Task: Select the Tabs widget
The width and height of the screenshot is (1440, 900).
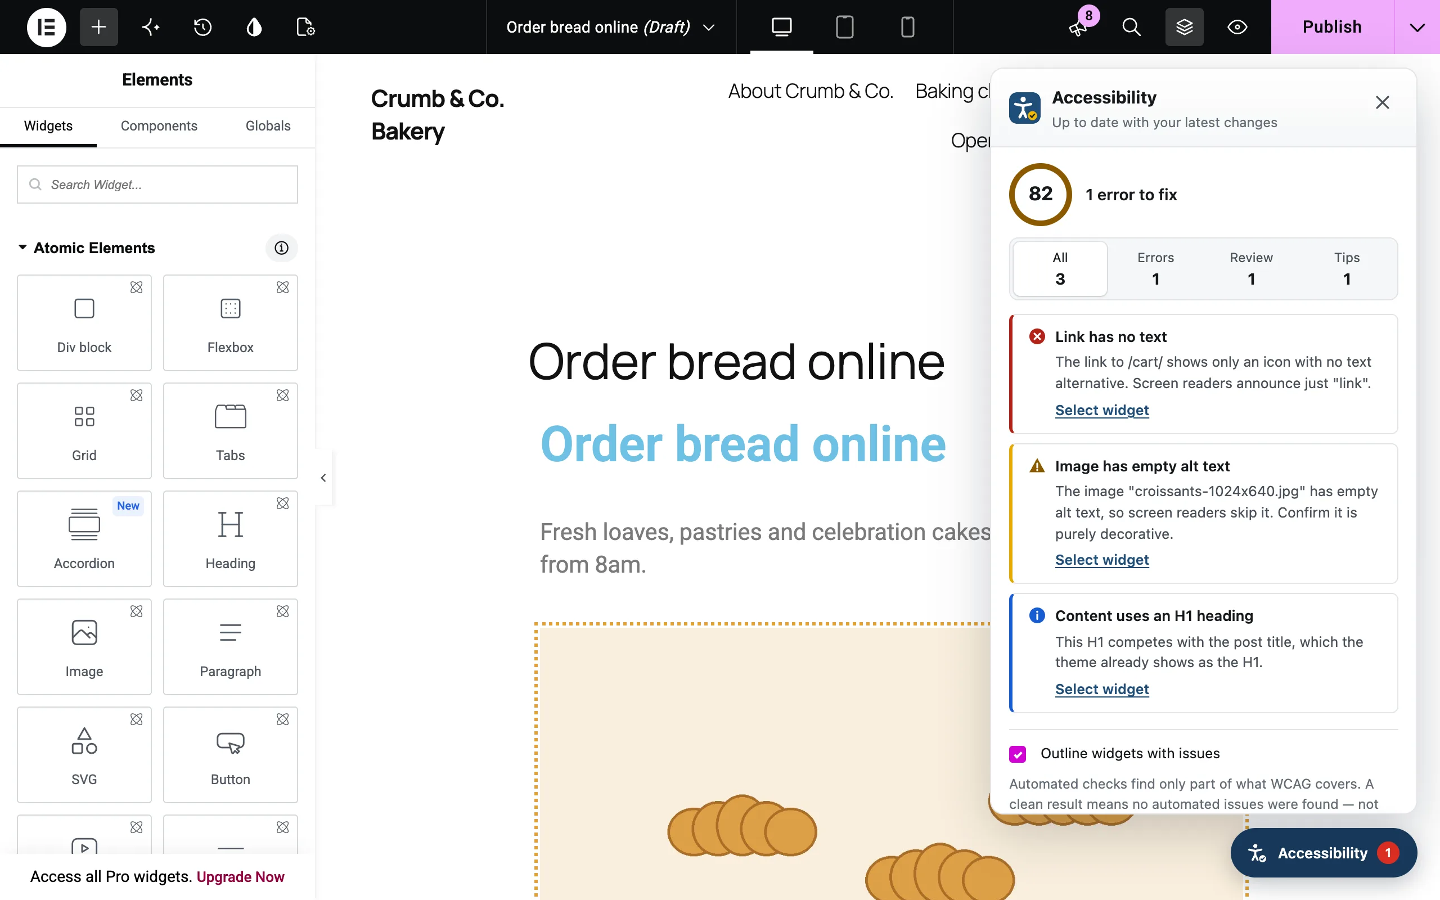Action: (230, 430)
